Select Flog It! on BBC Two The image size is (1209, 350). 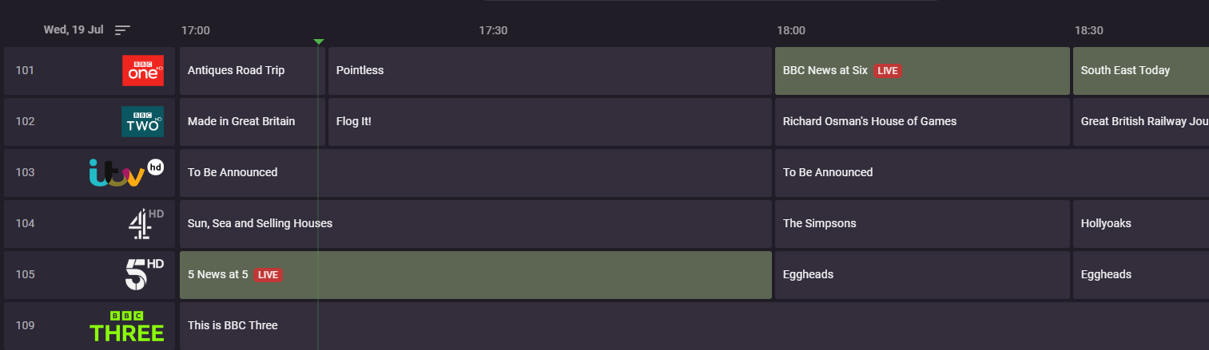(549, 121)
